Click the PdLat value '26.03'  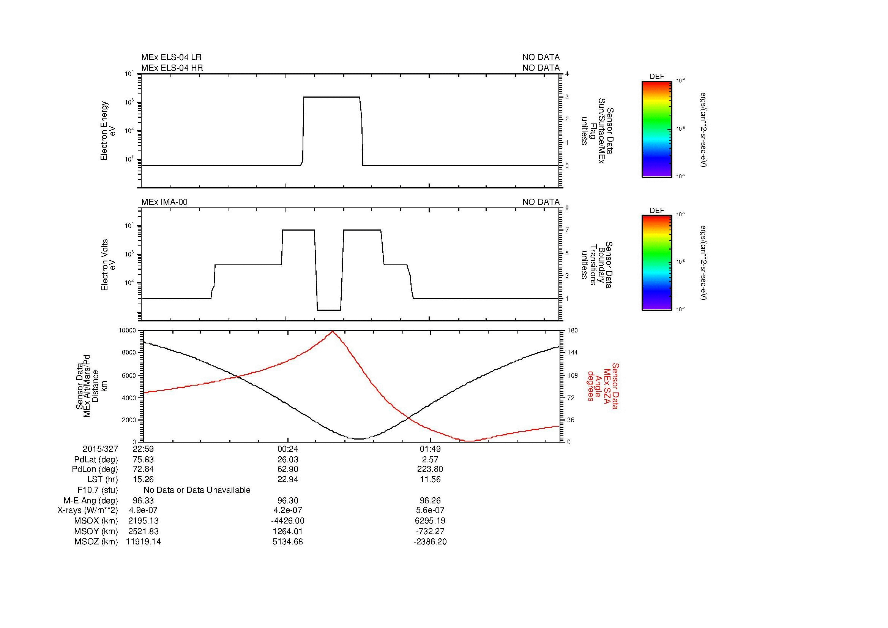pos(288,460)
